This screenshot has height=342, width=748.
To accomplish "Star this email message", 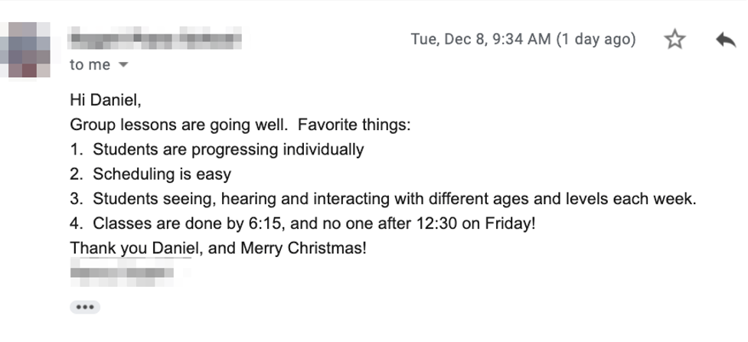I will pyautogui.click(x=675, y=40).
